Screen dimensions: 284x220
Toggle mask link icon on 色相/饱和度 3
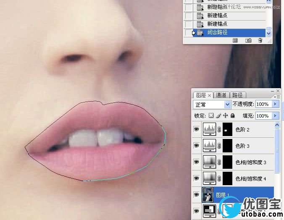[219, 162]
